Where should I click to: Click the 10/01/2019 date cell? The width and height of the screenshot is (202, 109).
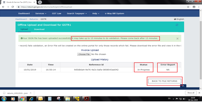pos(30,70)
